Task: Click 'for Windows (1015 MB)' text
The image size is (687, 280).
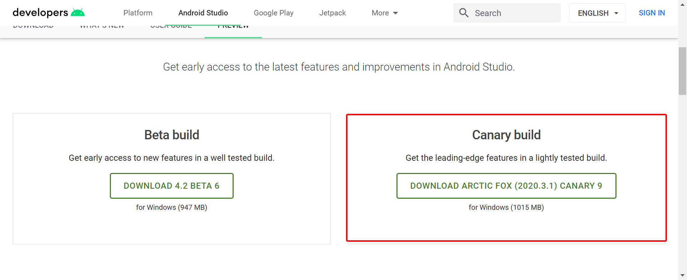Action: click(506, 207)
